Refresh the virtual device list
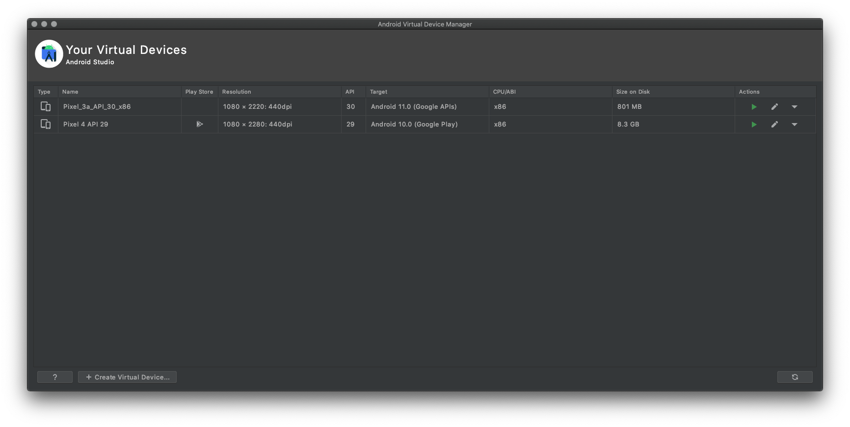 tap(795, 377)
